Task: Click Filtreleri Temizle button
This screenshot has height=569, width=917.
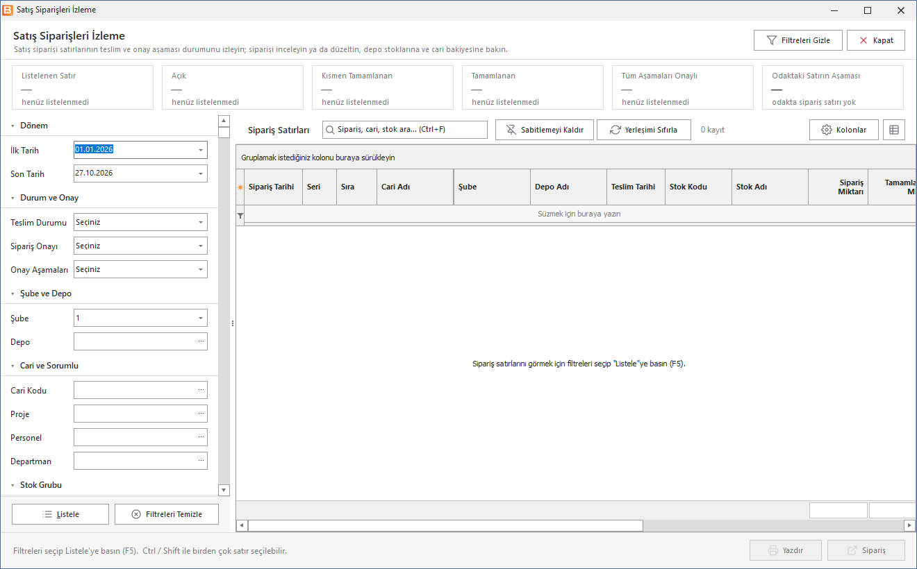Action: pos(167,514)
